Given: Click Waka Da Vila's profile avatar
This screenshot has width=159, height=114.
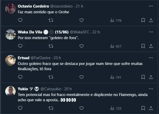Looking at the screenshot, I should 10,34.
